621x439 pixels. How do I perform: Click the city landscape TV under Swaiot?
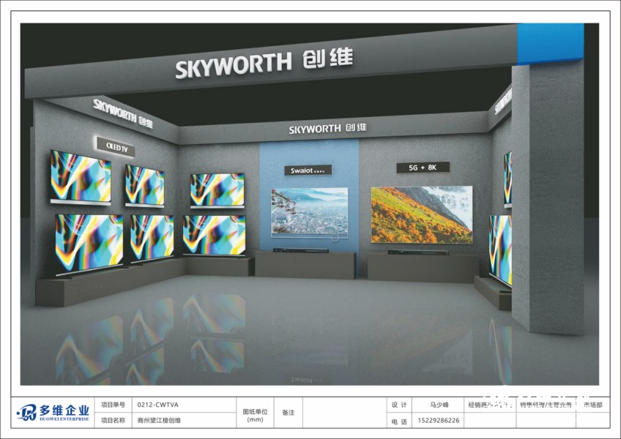pos(309,213)
